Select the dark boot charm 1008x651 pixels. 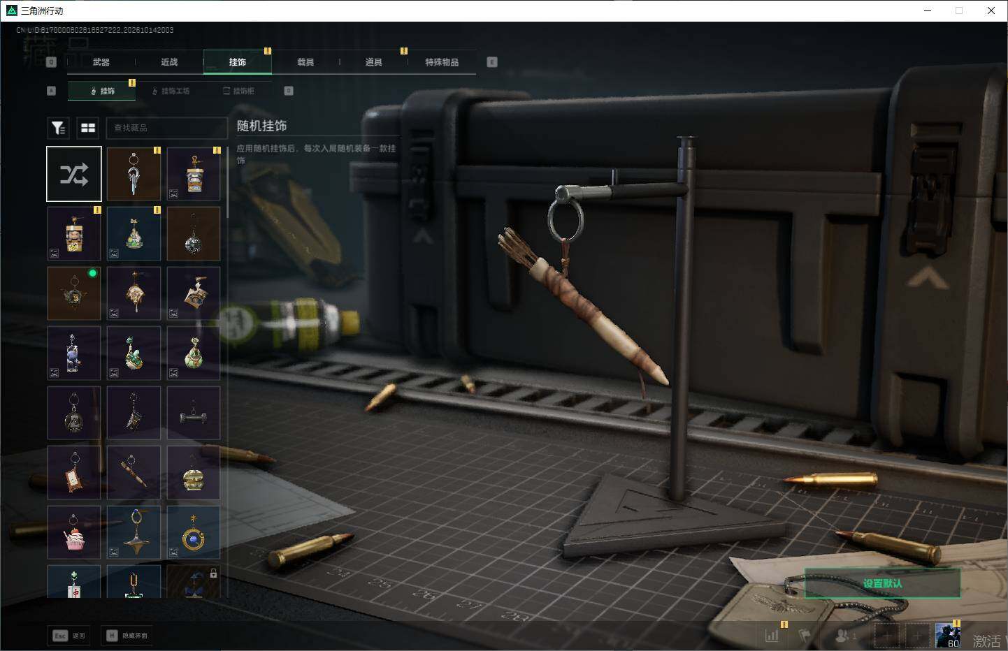point(134,414)
